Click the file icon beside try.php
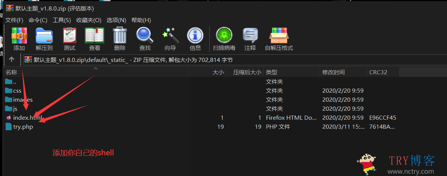 tap(9, 126)
